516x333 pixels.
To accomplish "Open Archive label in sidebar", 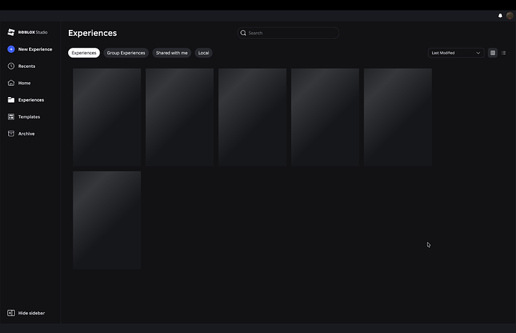I will [26, 134].
